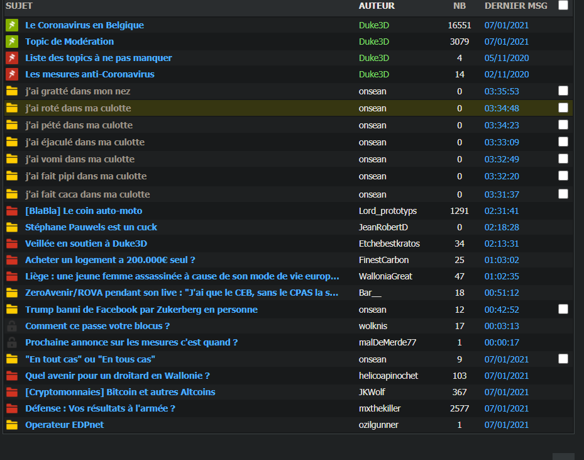This screenshot has width=584, height=460.
Task: Click folder icon of j'ai fait pipi topic
Action: 12,176
